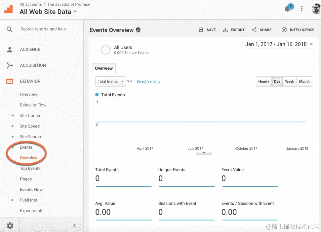Click the SHARE button label
Image resolution: width=321 pixels, height=232 pixels.
click(265, 30)
